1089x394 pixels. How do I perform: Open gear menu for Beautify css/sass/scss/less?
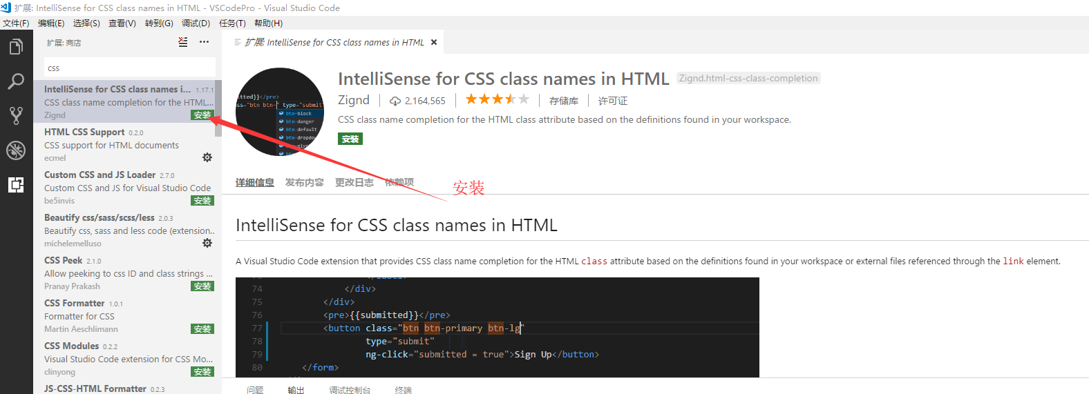pos(207,243)
